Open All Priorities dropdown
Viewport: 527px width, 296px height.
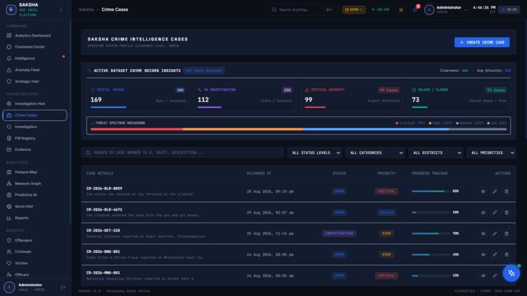point(491,152)
